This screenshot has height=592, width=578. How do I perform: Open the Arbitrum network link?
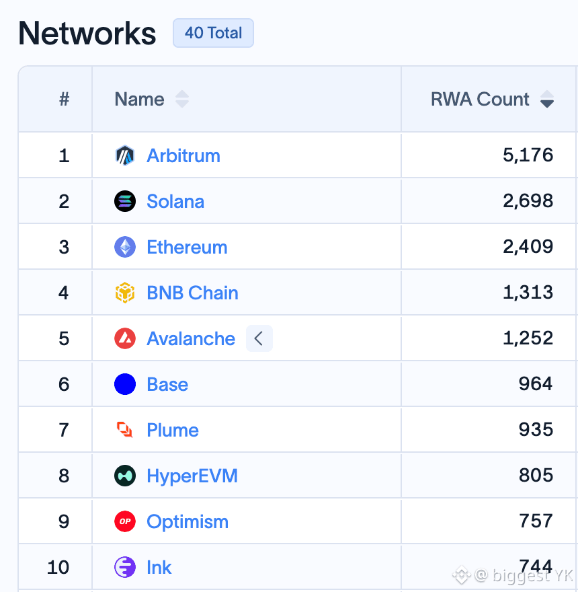[183, 155]
